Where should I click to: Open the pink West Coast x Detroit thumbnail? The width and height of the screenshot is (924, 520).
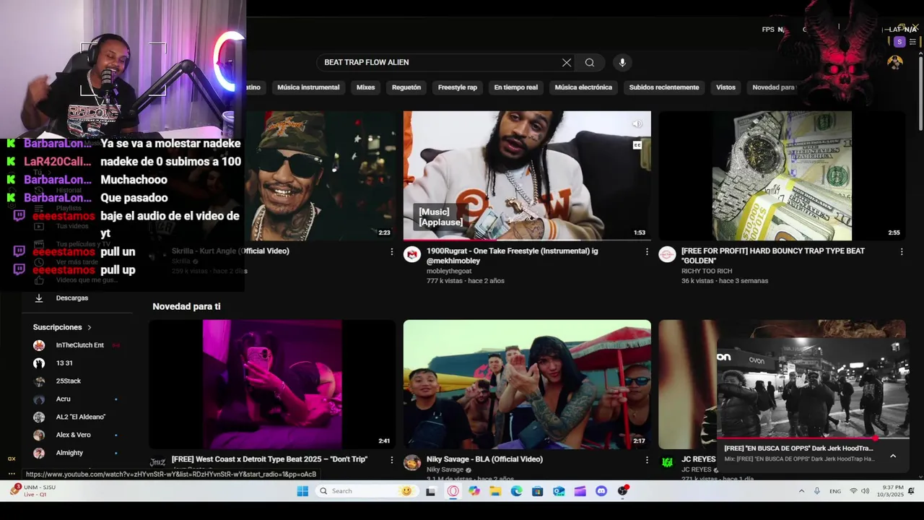point(272,384)
